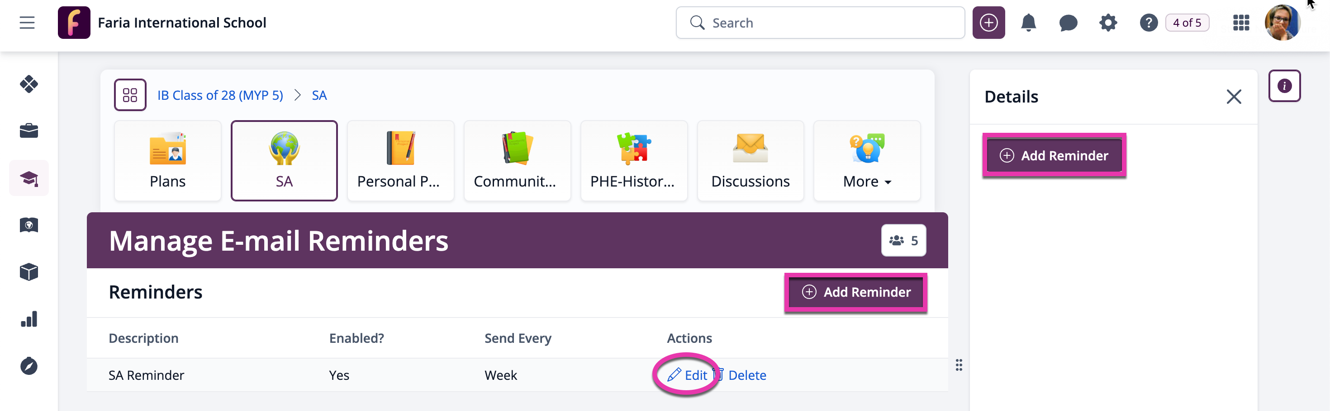Click the panel resize drag handle dots

(x=959, y=365)
